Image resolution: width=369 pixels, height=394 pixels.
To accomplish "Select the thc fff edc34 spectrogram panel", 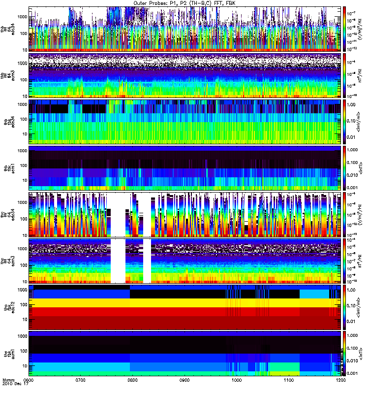I will point(184,215).
